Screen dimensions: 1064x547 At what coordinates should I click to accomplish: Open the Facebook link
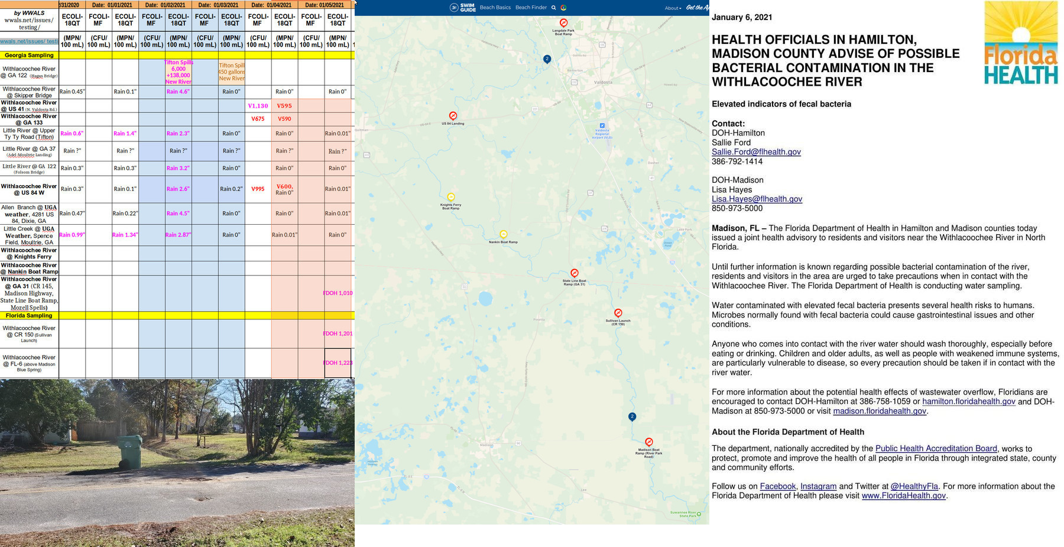(778, 487)
